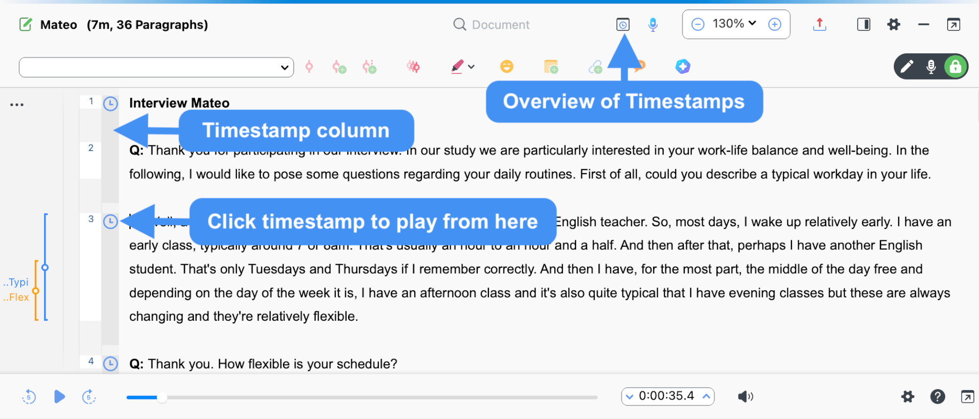Select the ..Typi coded segment label
The width and height of the screenshot is (979, 419).
(x=16, y=282)
